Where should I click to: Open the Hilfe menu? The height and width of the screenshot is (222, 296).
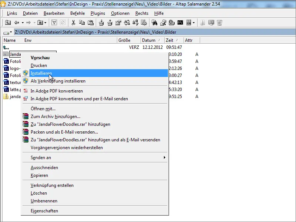pos(159,13)
